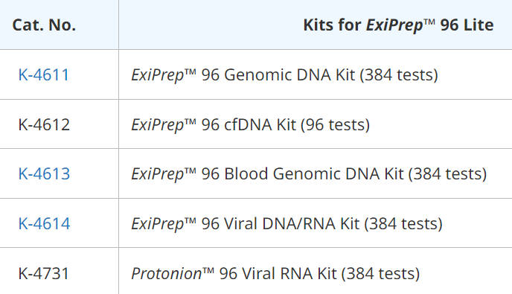
Task: Open the K-4613 catalog number link
Action: (44, 173)
